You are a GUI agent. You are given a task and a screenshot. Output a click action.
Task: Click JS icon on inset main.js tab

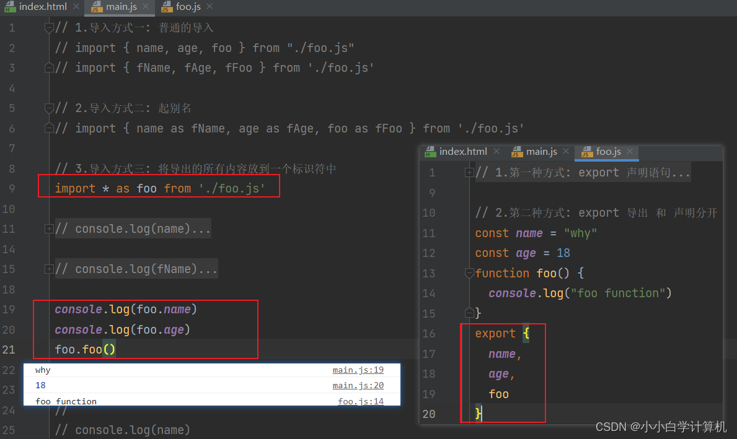point(517,152)
